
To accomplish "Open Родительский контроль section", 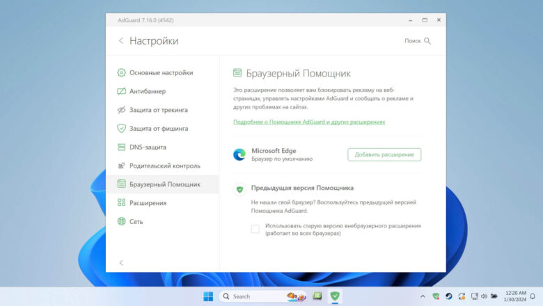I will [165, 166].
